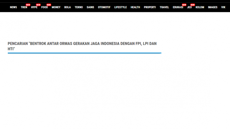Open the HEALTH section

[x=135, y=7]
